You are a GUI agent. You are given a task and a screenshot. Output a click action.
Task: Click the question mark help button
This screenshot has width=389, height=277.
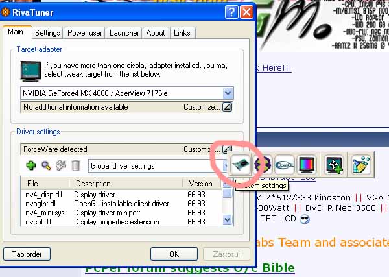click(231, 12)
